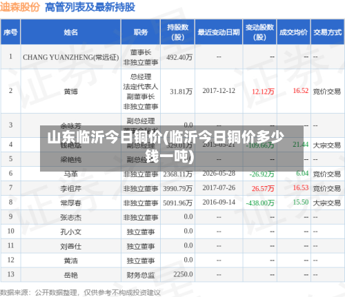Click the 5091.96万 shareholding value
Image resolution: width=345 pixels, height=297 pixels.
pos(177,203)
